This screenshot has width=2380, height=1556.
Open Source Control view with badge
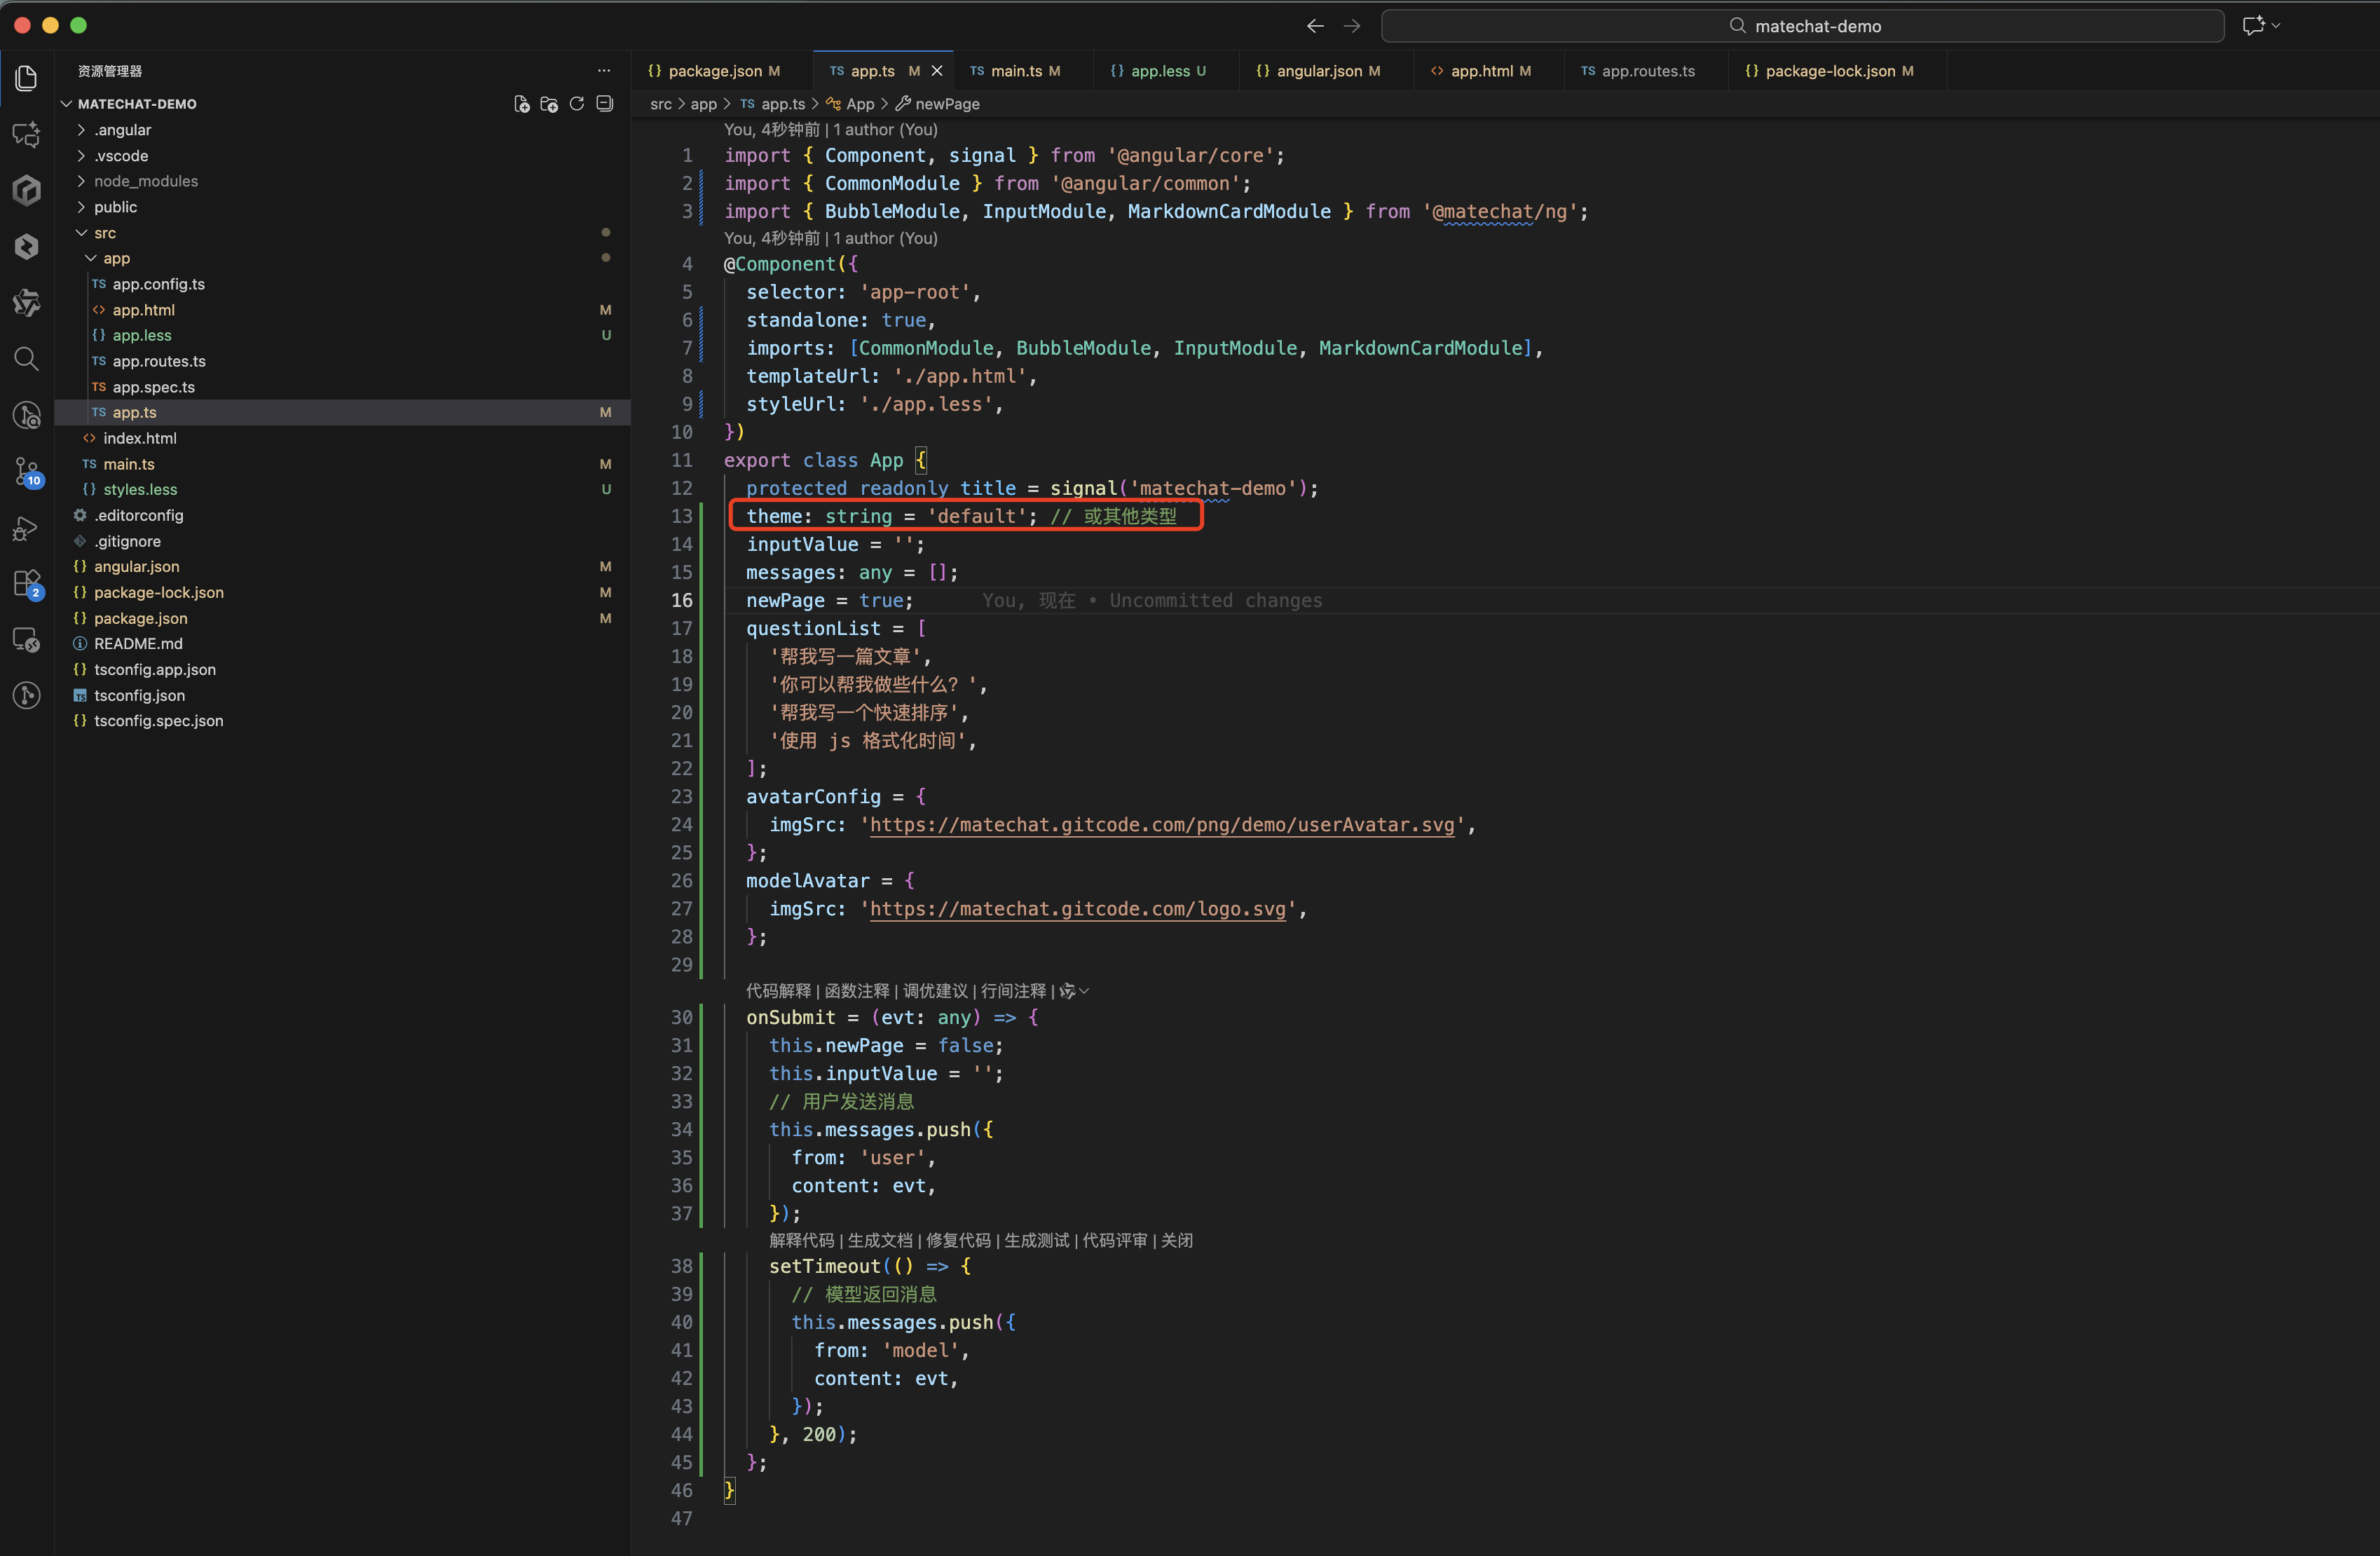[27, 471]
